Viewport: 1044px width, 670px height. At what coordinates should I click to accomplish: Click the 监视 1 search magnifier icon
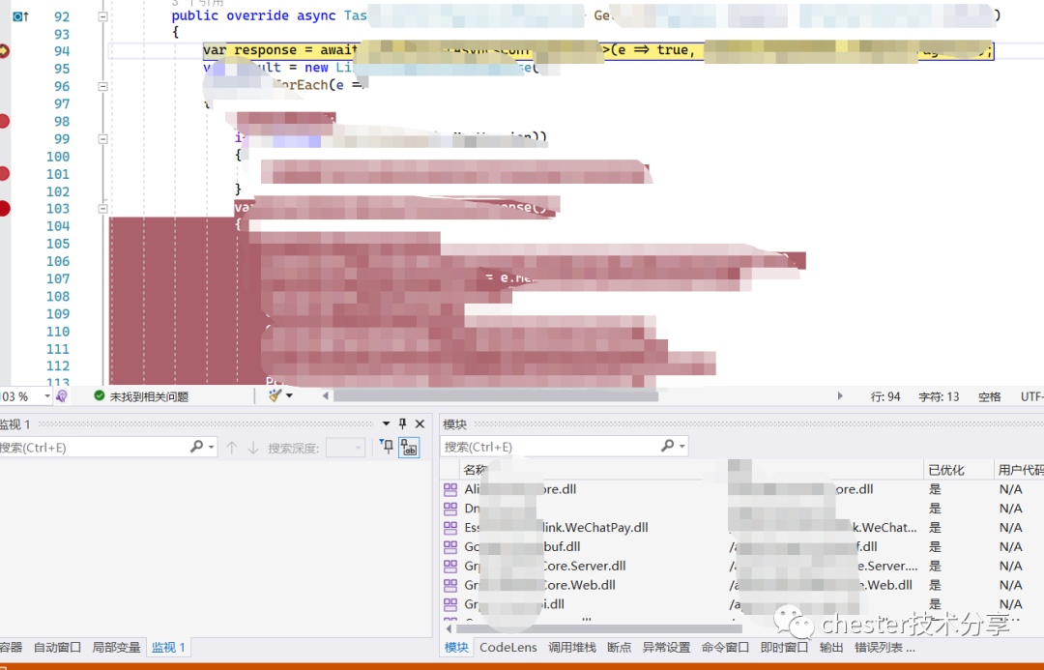tap(196, 447)
